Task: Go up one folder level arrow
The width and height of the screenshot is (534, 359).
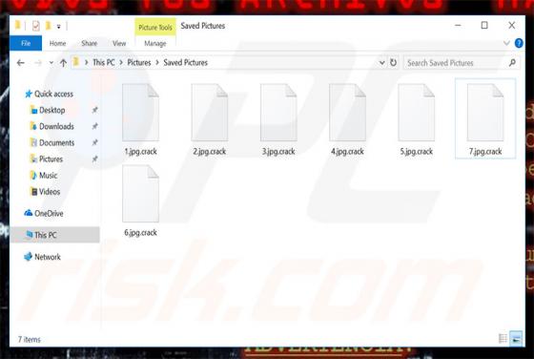Action: click(x=63, y=63)
